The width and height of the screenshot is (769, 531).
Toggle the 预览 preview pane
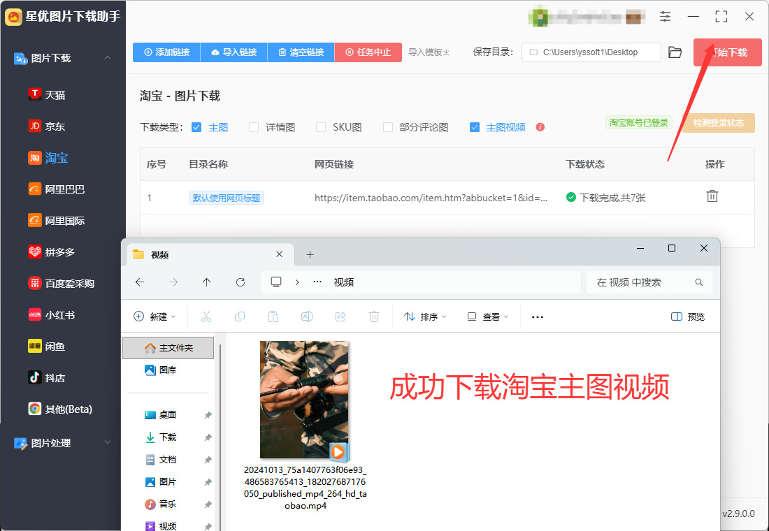coord(688,317)
